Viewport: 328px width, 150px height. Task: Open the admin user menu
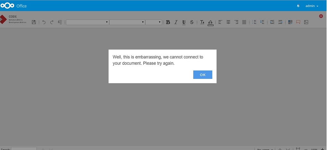(312, 6)
